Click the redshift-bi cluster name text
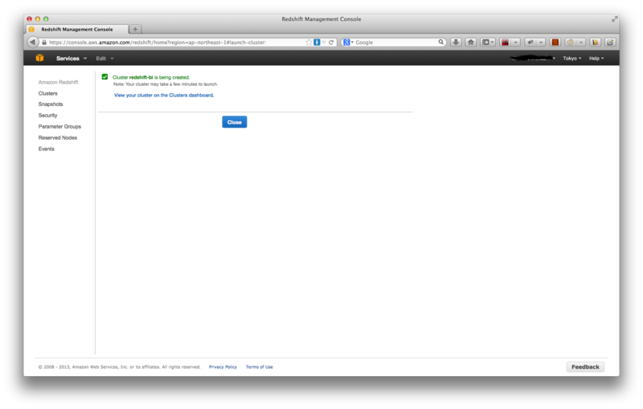643x409 pixels. 141,77
